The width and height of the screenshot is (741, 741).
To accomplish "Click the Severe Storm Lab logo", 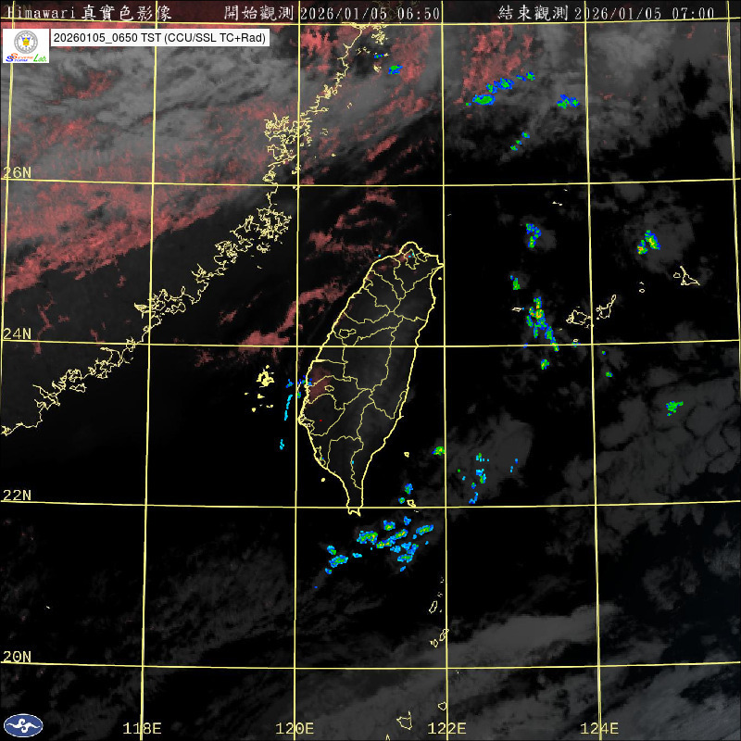I will pos(26,46).
